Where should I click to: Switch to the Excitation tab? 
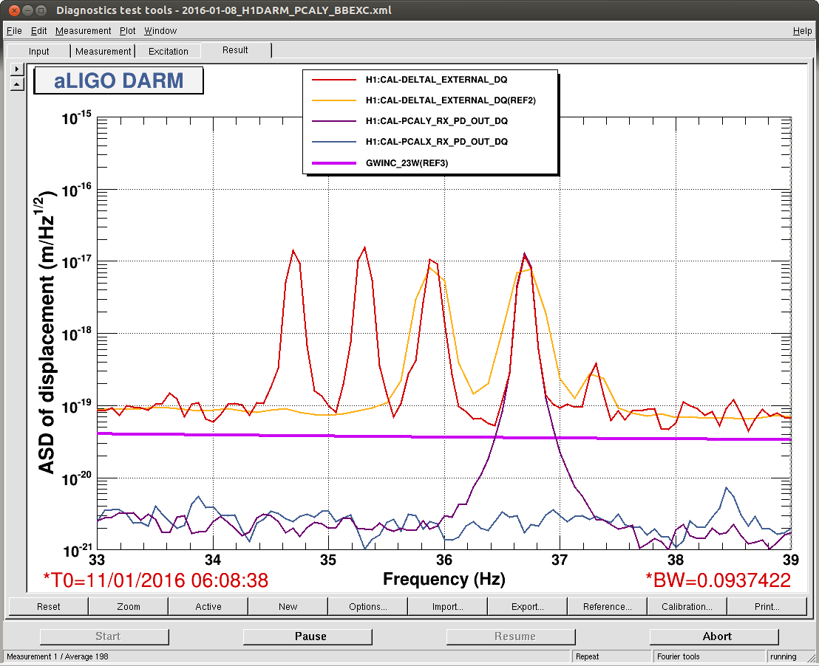pos(169,51)
